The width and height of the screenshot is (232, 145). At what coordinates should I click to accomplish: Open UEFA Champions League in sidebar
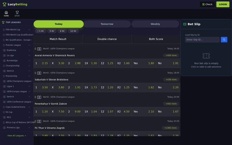16,81
